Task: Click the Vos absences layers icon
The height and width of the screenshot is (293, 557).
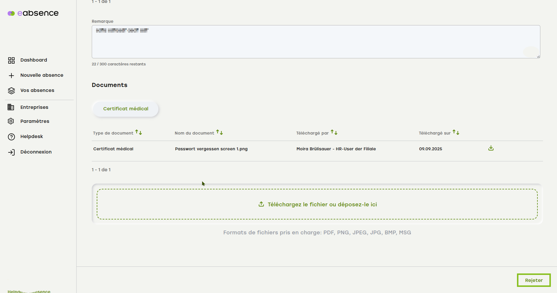Action: click(x=11, y=91)
